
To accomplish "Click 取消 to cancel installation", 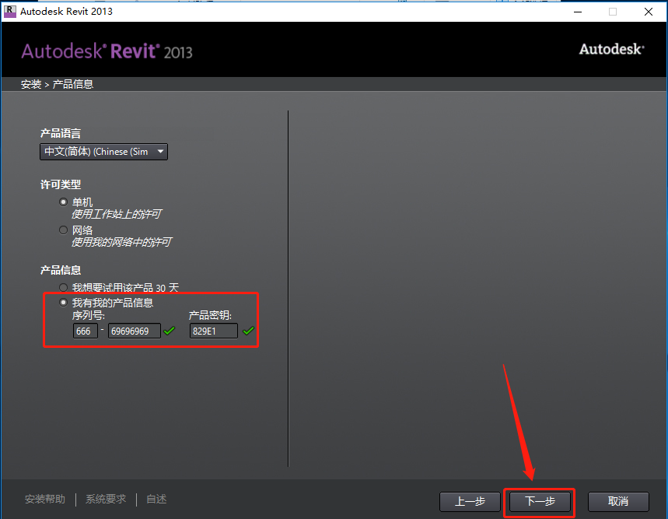I will [x=618, y=502].
